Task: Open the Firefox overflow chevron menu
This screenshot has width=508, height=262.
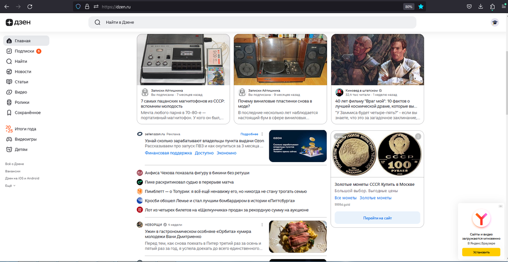Action: [x=503, y=7]
